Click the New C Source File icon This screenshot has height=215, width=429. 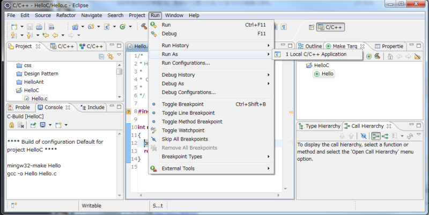(x=107, y=27)
